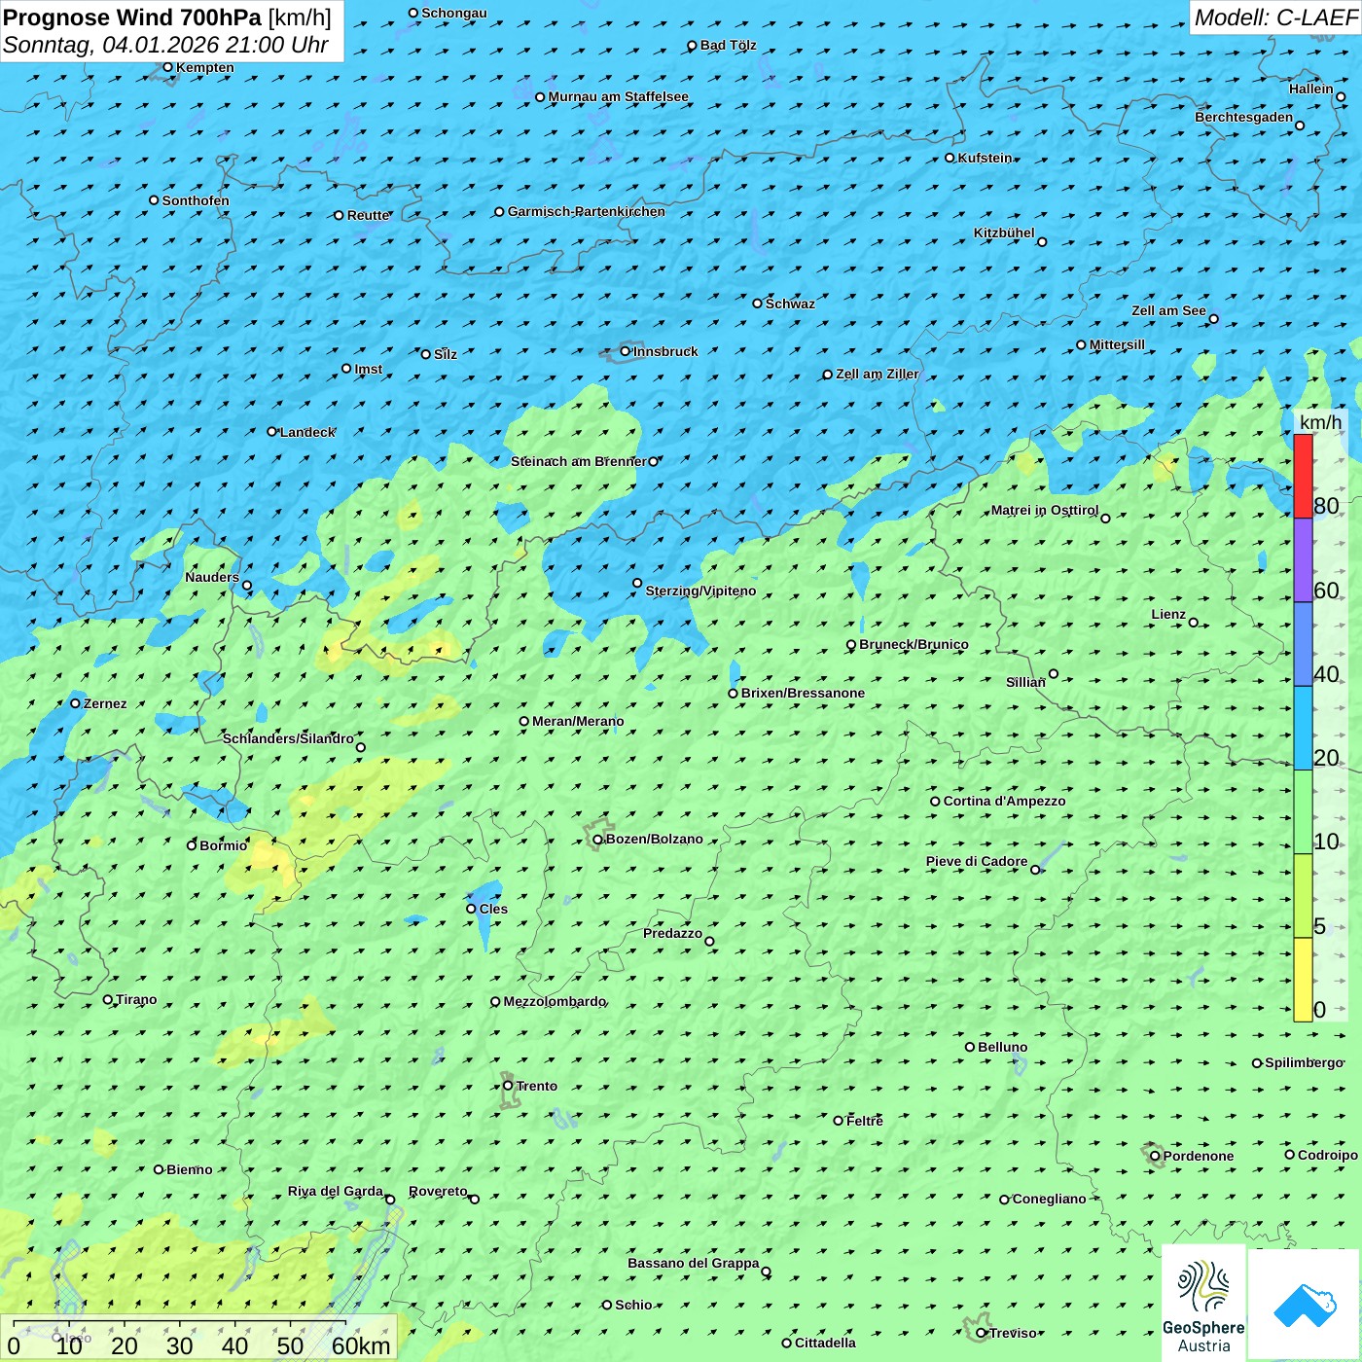Click the 'Codroipo' label
The height and width of the screenshot is (1362, 1362).
[1327, 1155]
